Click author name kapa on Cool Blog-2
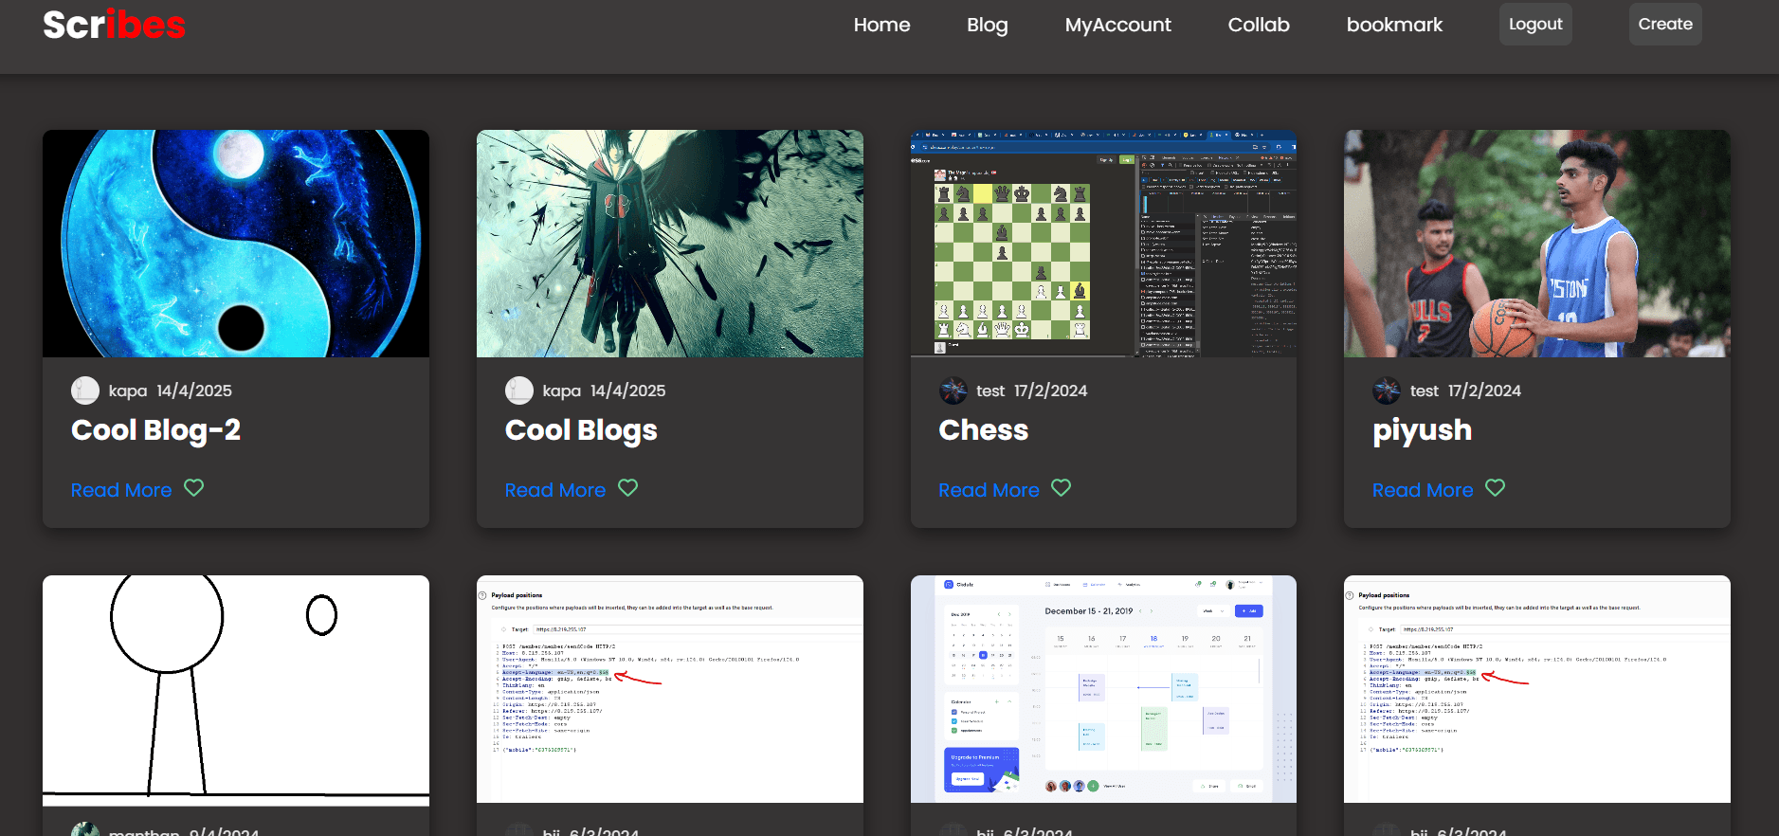 coord(128,391)
